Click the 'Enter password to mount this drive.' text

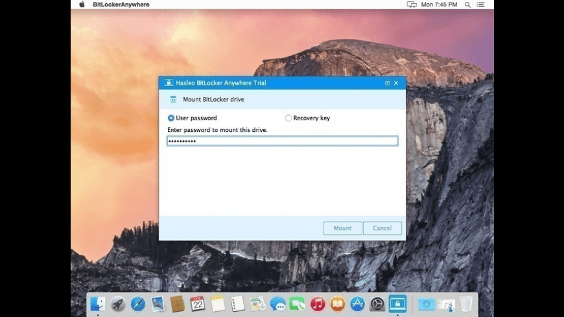[x=218, y=130]
